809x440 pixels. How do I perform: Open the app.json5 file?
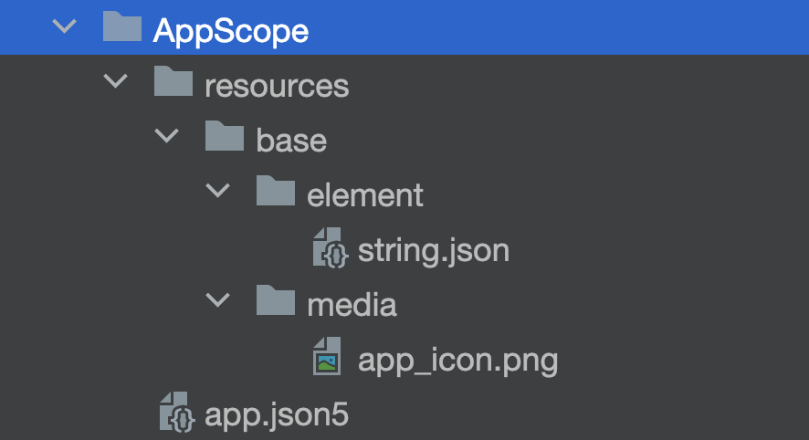click(x=277, y=415)
